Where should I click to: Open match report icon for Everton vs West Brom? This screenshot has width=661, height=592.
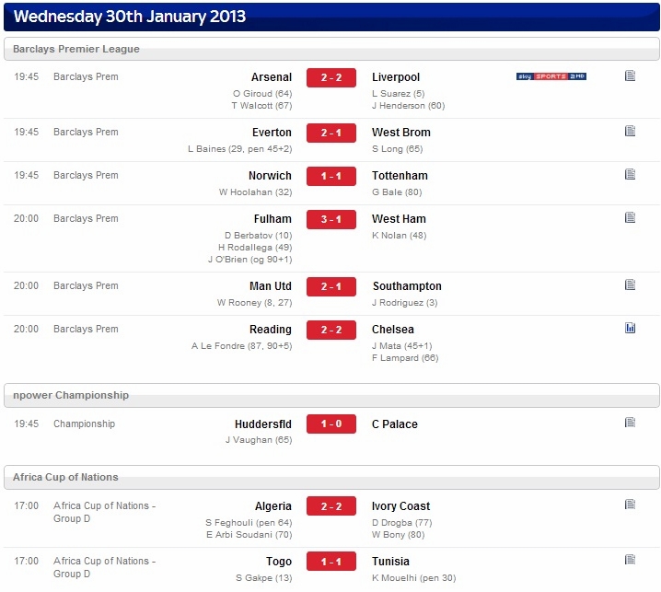pyautogui.click(x=630, y=131)
